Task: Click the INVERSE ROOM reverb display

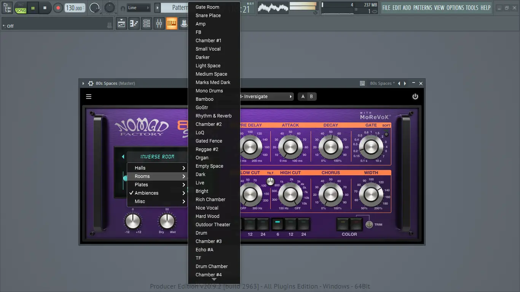Action: (x=157, y=157)
